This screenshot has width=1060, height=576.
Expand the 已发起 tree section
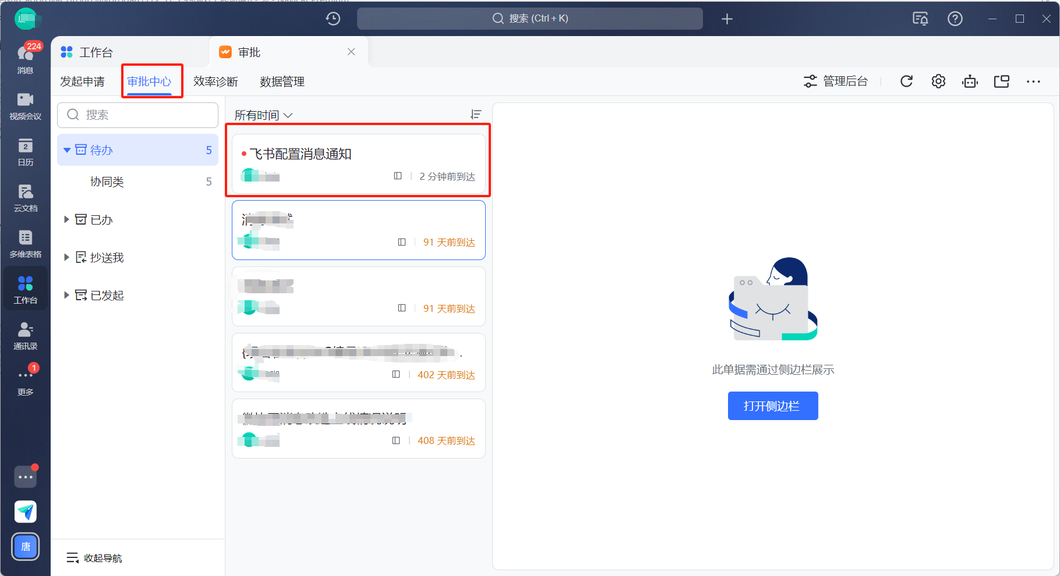(x=66, y=295)
